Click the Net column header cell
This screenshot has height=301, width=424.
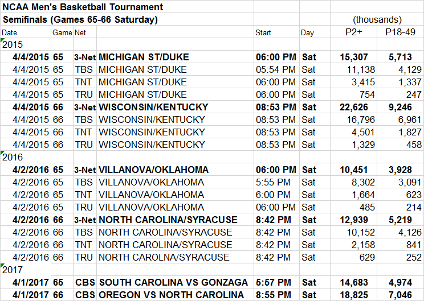click(x=85, y=32)
